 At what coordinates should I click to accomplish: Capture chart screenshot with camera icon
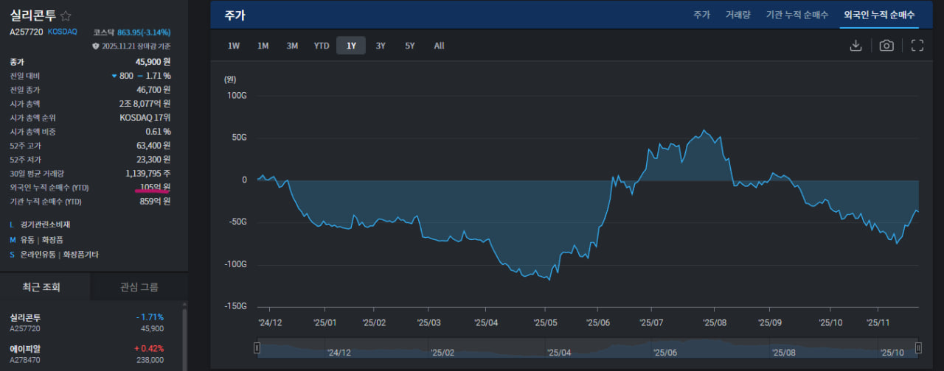coord(886,46)
